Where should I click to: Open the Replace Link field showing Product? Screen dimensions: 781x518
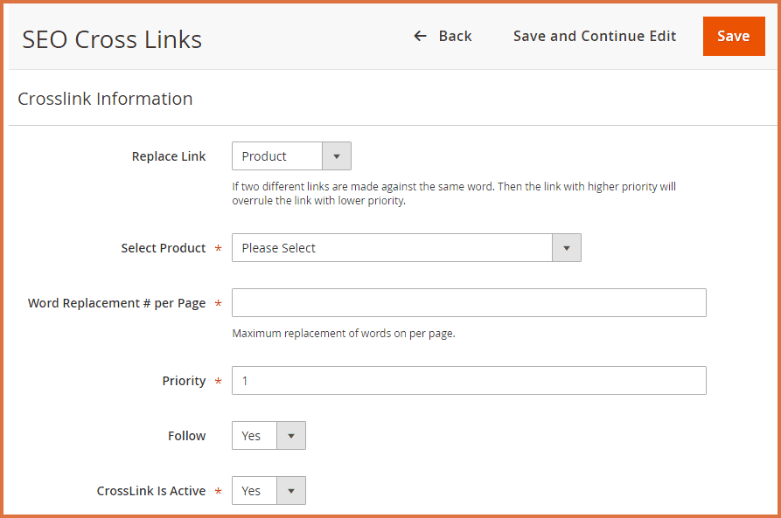click(277, 156)
